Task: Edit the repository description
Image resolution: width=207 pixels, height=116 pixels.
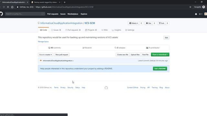Action: click(x=166, y=38)
